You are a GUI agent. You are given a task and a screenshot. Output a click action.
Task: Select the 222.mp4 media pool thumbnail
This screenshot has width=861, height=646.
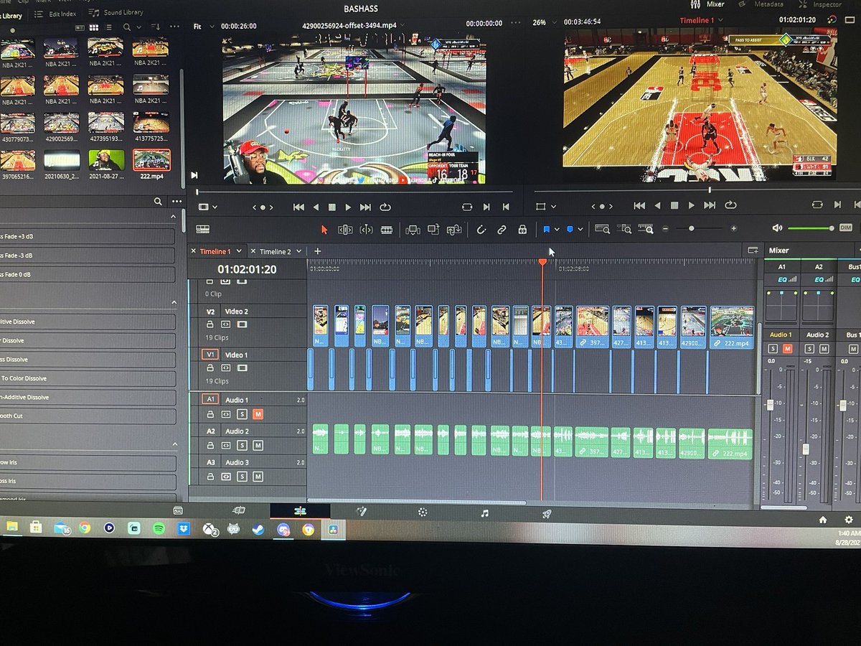(151, 159)
